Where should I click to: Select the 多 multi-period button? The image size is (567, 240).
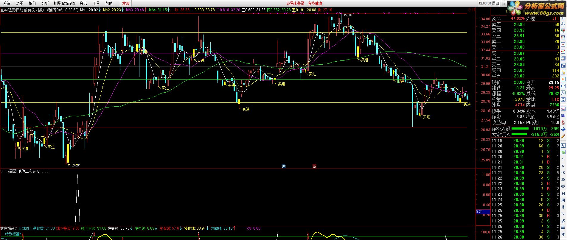click(563, 221)
